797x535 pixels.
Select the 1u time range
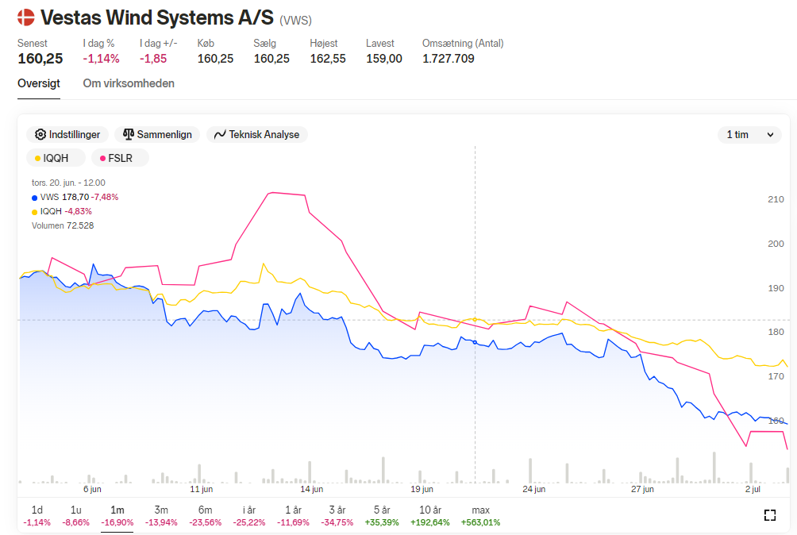(75, 516)
